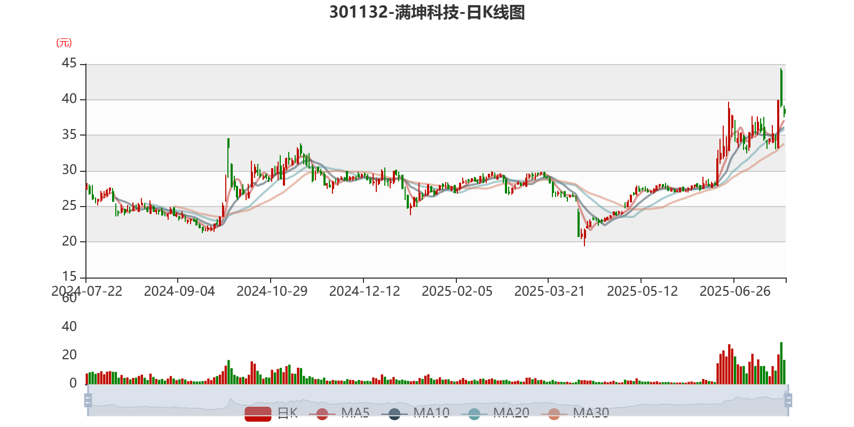The image size is (854, 427).
Task: Click the data zoom preview track
Action: click(x=438, y=400)
